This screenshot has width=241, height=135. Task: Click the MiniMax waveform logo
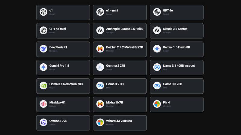[x=43, y=104]
